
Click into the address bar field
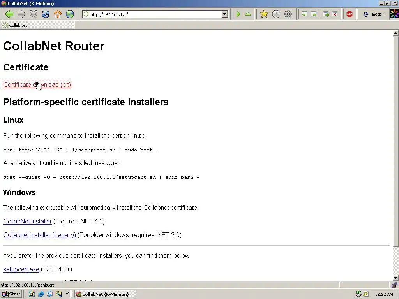156,14
